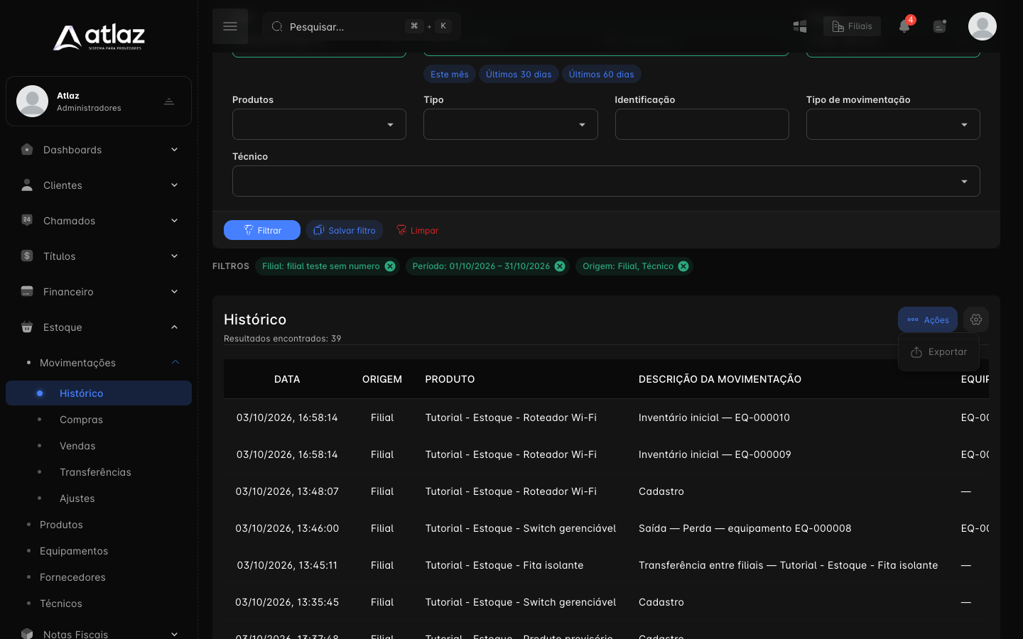Image resolution: width=1023 pixels, height=639 pixels.
Task: Remove the Período filter chip
Action: tap(560, 266)
